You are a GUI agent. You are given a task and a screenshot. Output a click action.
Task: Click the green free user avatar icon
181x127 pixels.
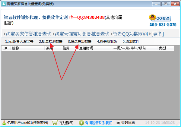[4, 123]
